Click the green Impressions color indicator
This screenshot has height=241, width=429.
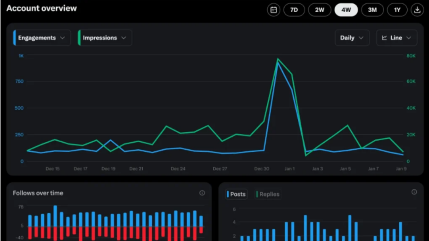point(79,38)
